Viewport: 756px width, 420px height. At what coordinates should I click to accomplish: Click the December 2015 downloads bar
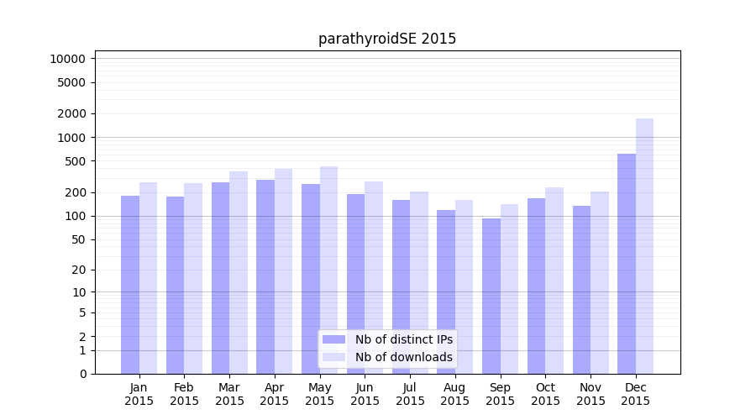[x=644, y=246]
